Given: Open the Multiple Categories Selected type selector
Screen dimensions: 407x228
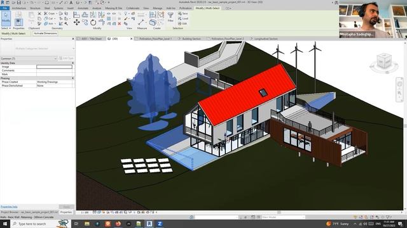Looking at the screenshot, I should tap(38, 49).
